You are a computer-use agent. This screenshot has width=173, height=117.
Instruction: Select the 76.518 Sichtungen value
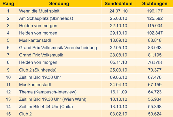[155, 62]
